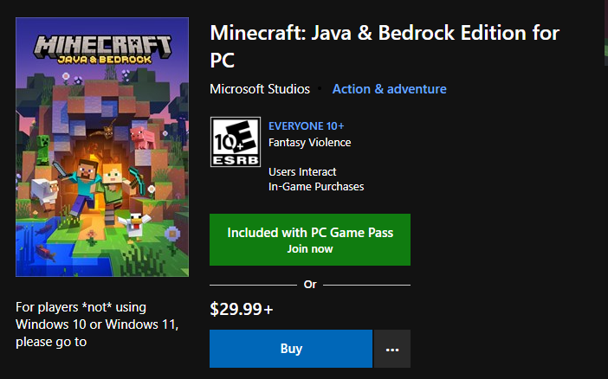Click the ESRB Everyone 10+ rating badge
Image resolution: width=608 pixels, height=379 pixels.
(234, 142)
